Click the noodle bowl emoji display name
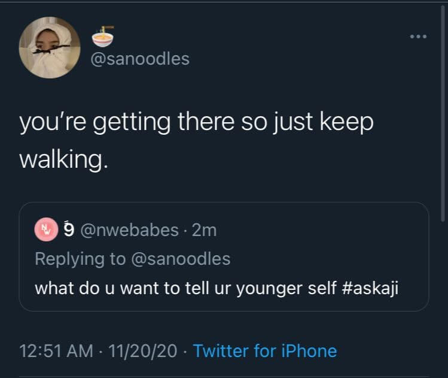The image size is (448, 378). coord(103,37)
